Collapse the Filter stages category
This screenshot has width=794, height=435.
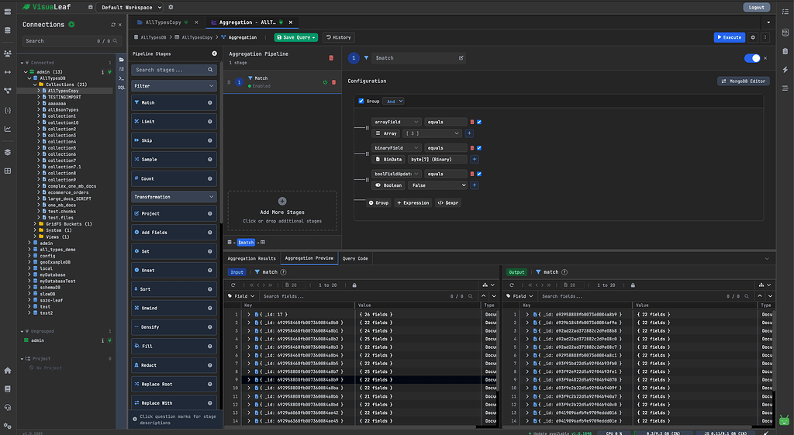pos(174,86)
